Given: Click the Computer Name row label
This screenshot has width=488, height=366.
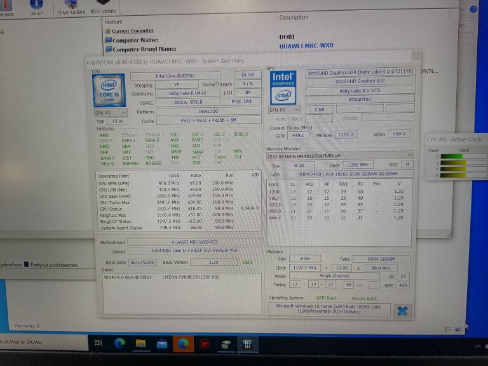Looking at the screenshot, I should [x=135, y=40].
